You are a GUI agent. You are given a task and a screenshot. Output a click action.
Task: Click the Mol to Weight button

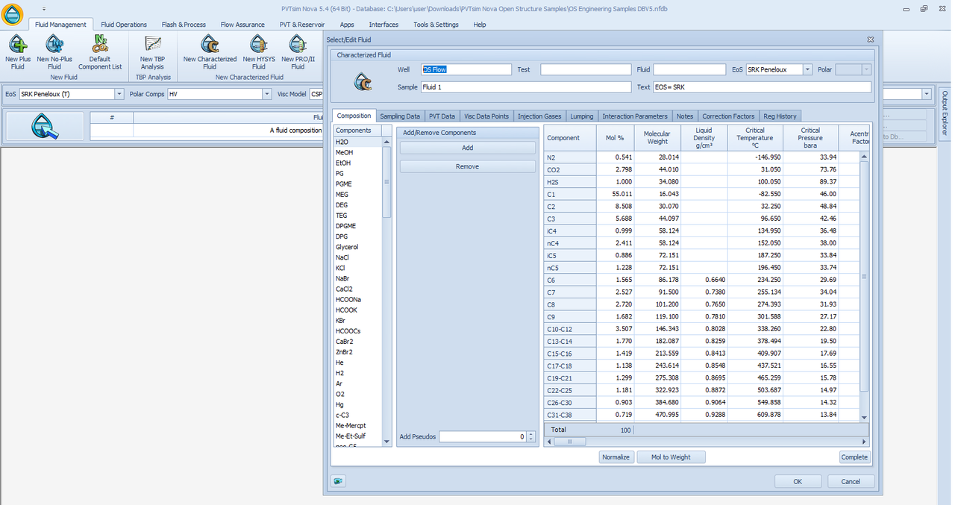tap(671, 457)
